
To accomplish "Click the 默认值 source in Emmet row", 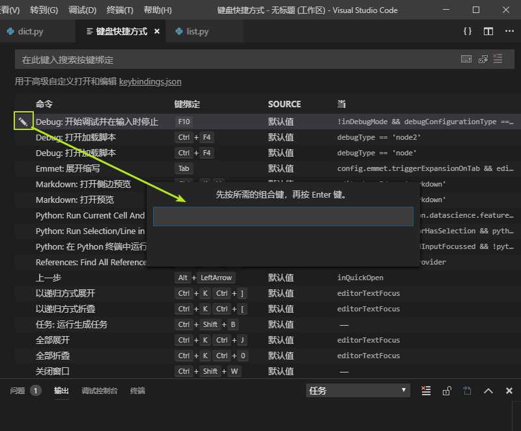I will (x=281, y=168).
